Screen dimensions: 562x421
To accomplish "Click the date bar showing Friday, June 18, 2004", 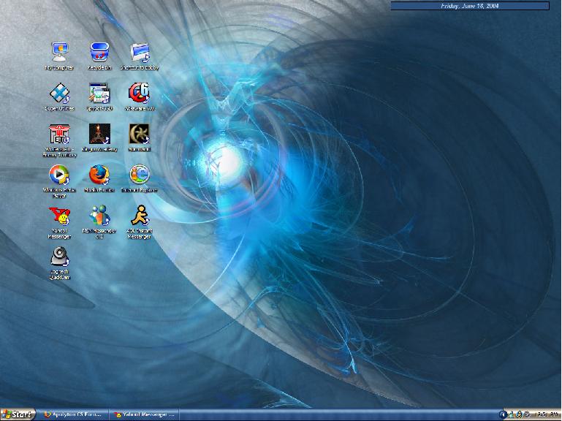I will point(469,6).
